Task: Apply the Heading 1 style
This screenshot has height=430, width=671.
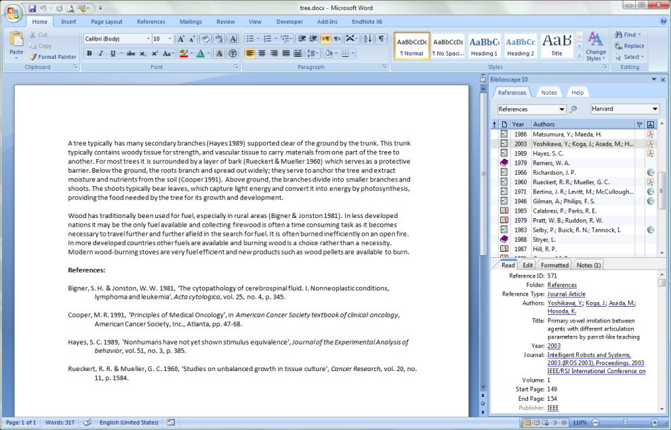Action: [x=484, y=46]
